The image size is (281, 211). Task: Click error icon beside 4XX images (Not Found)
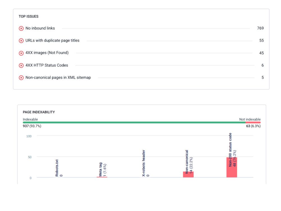pyautogui.click(x=21, y=53)
